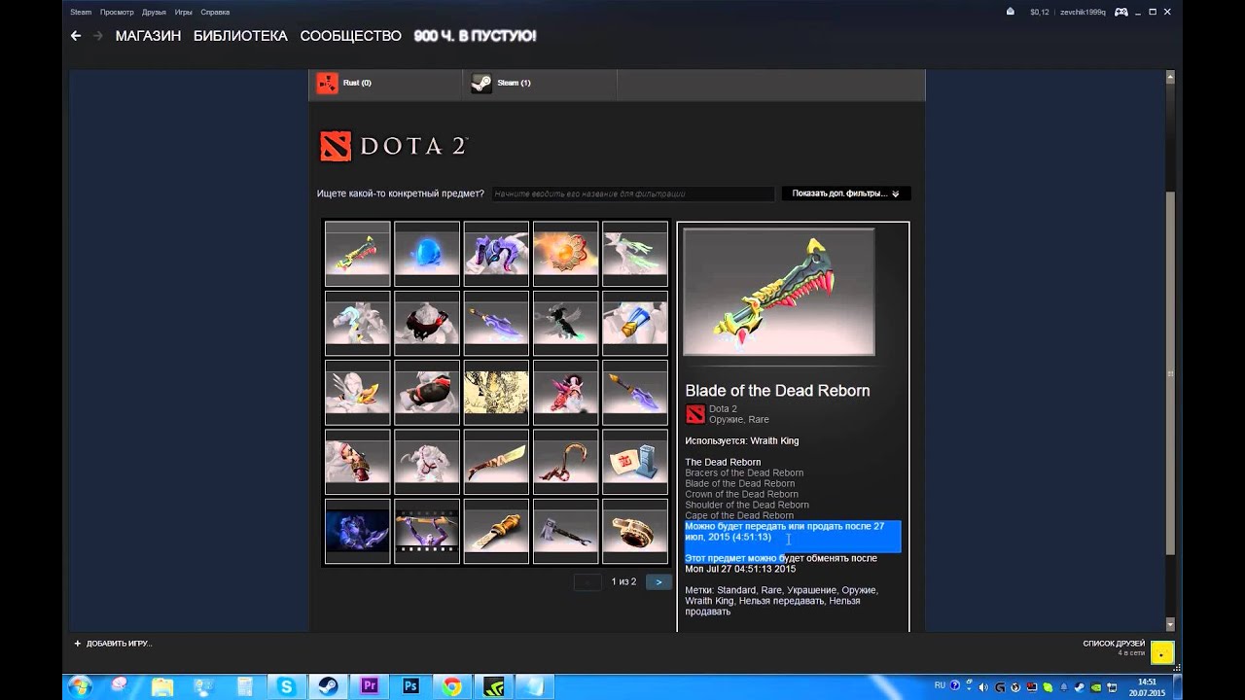The width and height of the screenshot is (1245, 700).
Task: Go to next inventory page arrow
Action: (x=658, y=582)
